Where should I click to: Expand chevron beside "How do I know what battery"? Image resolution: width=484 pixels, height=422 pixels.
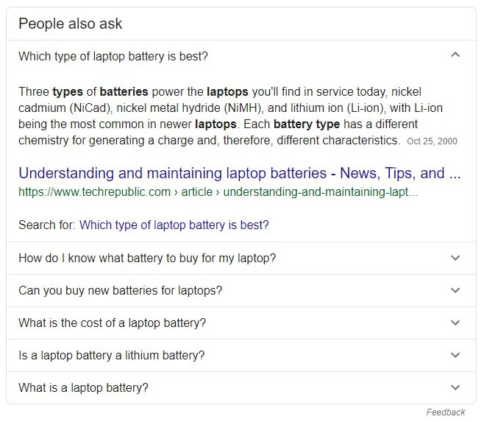pos(455,258)
